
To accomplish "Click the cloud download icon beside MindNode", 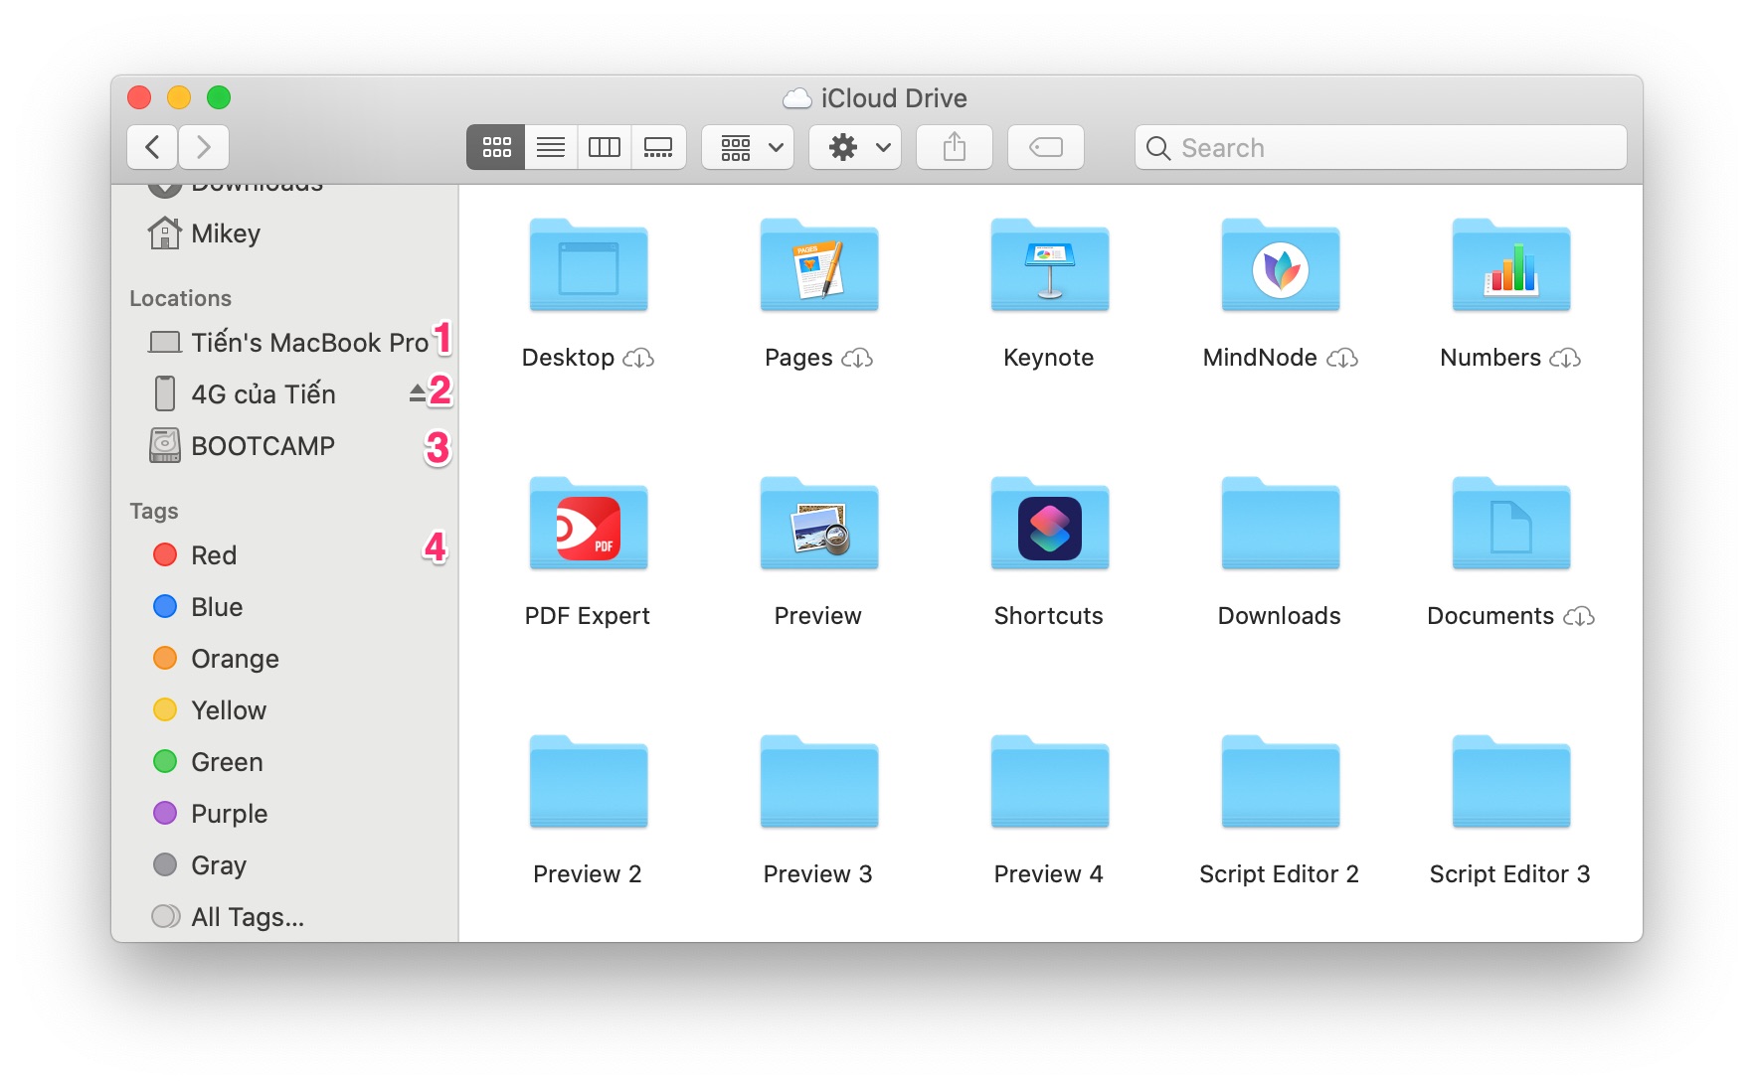I will (1342, 358).
